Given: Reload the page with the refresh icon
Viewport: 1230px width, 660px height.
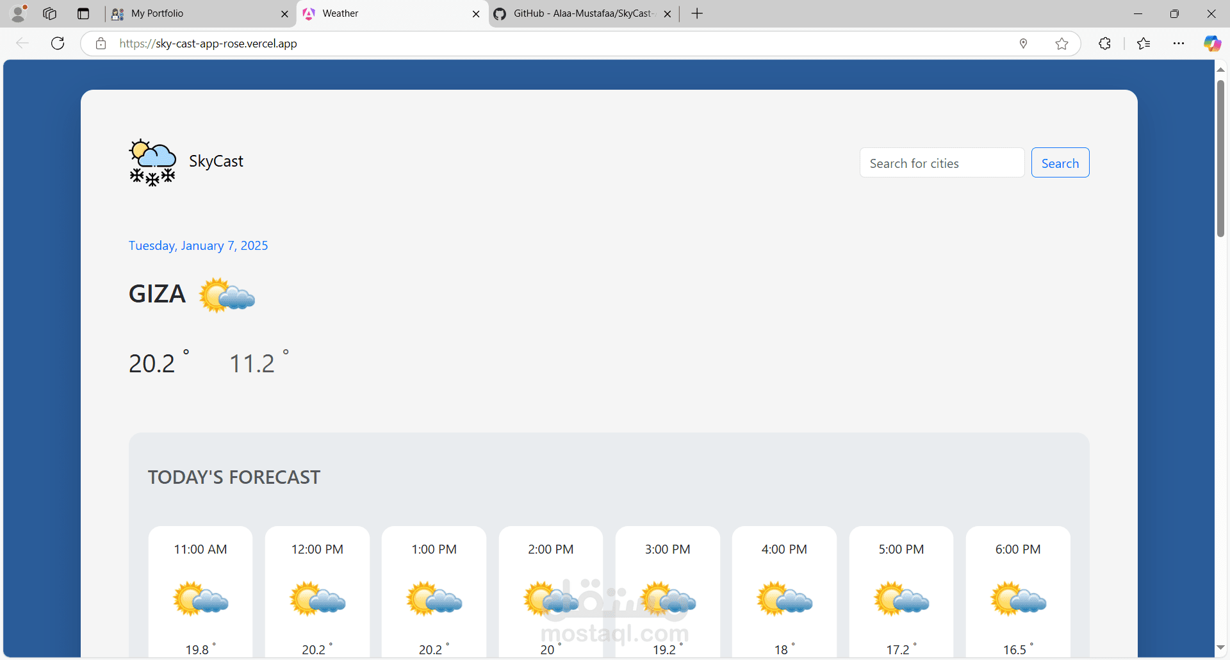Looking at the screenshot, I should [x=58, y=44].
